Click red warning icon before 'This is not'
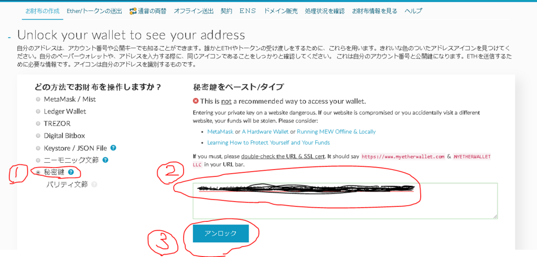The width and height of the screenshot is (537, 257). tap(196, 101)
